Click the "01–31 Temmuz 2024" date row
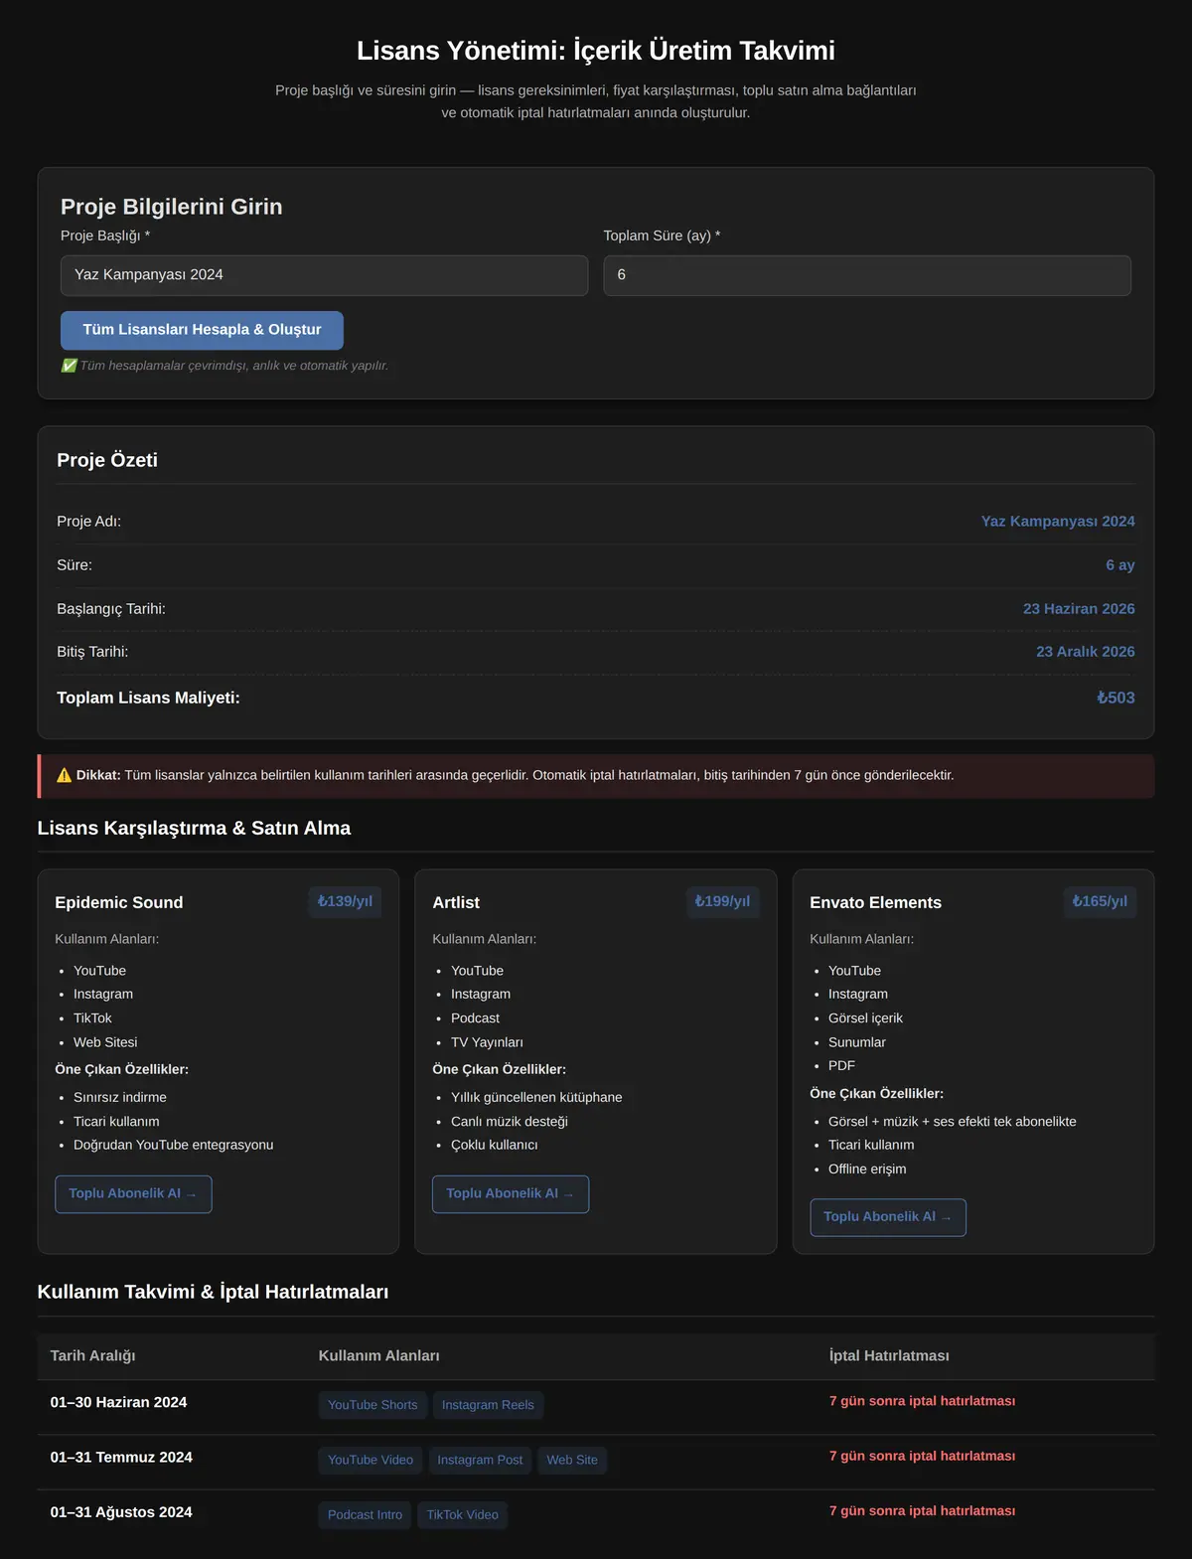 coord(596,1462)
